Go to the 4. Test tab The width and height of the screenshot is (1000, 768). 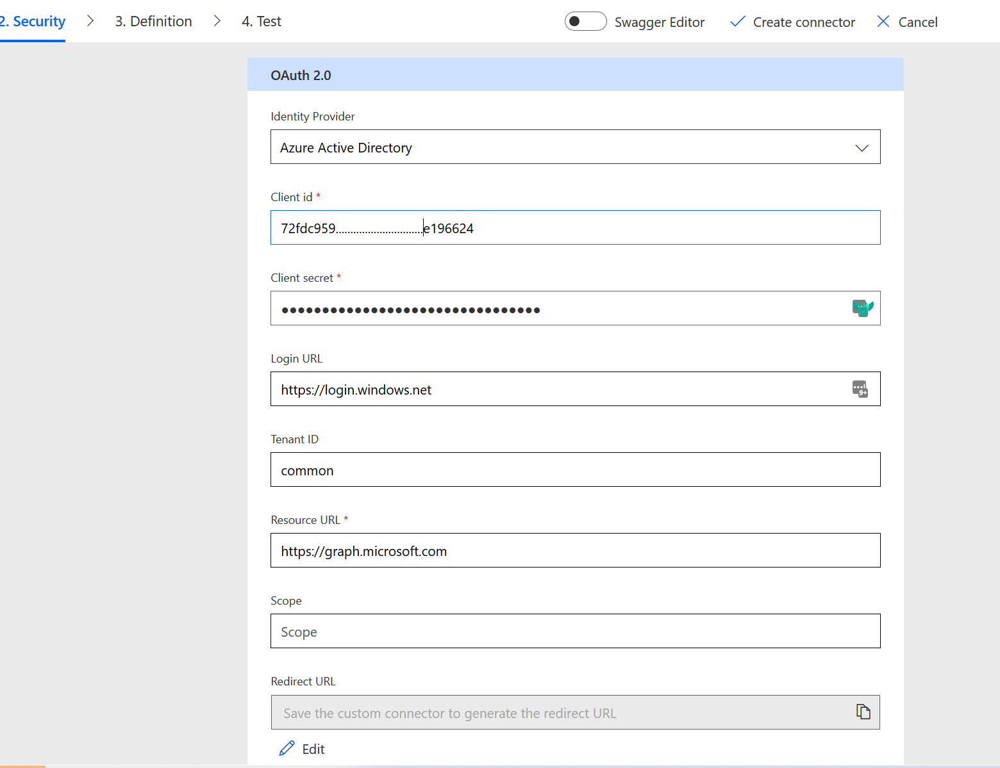pos(262,22)
